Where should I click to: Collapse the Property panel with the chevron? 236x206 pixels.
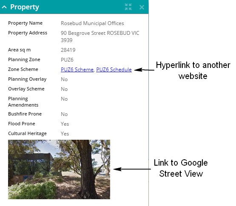4,7
